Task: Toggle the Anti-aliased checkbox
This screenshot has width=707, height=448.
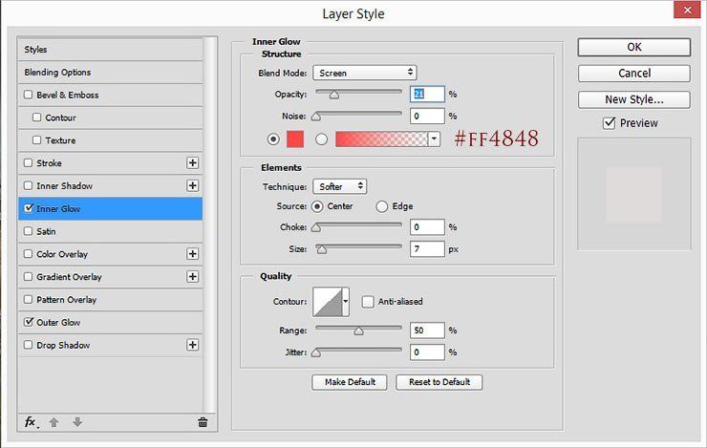Action: (x=368, y=302)
